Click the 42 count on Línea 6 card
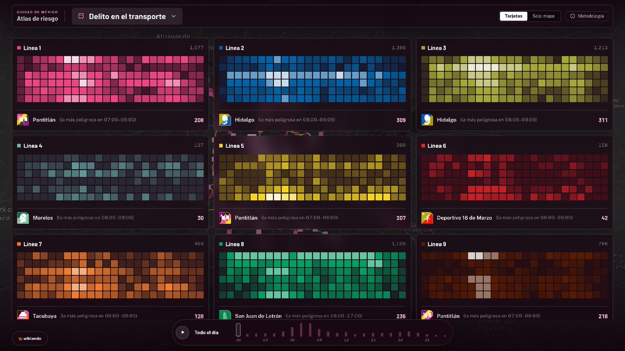 pos(605,218)
